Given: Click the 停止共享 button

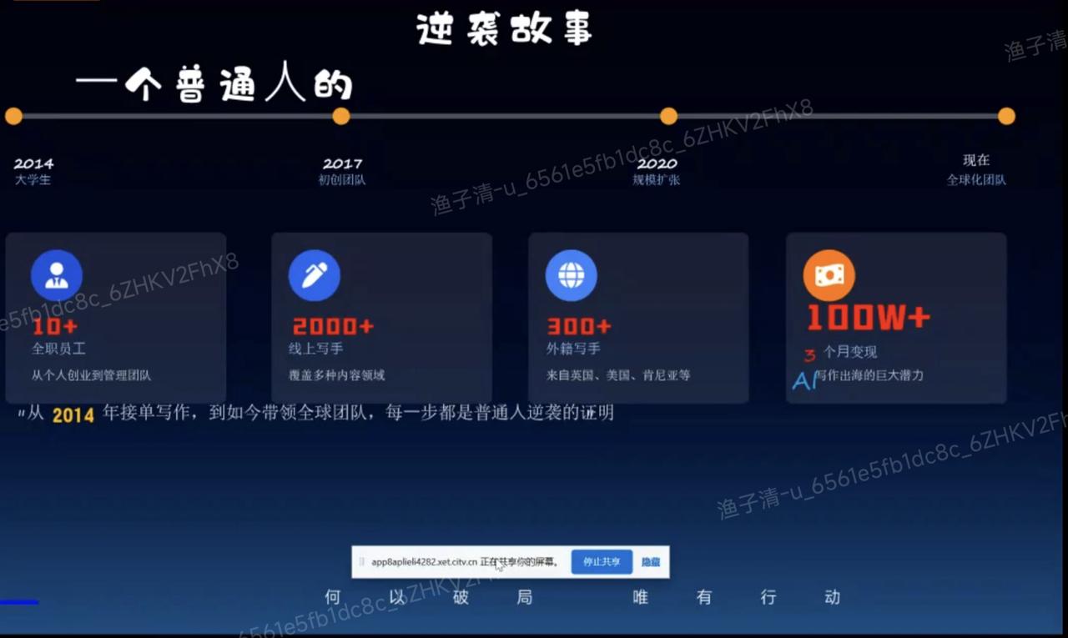Looking at the screenshot, I should [602, 562].
